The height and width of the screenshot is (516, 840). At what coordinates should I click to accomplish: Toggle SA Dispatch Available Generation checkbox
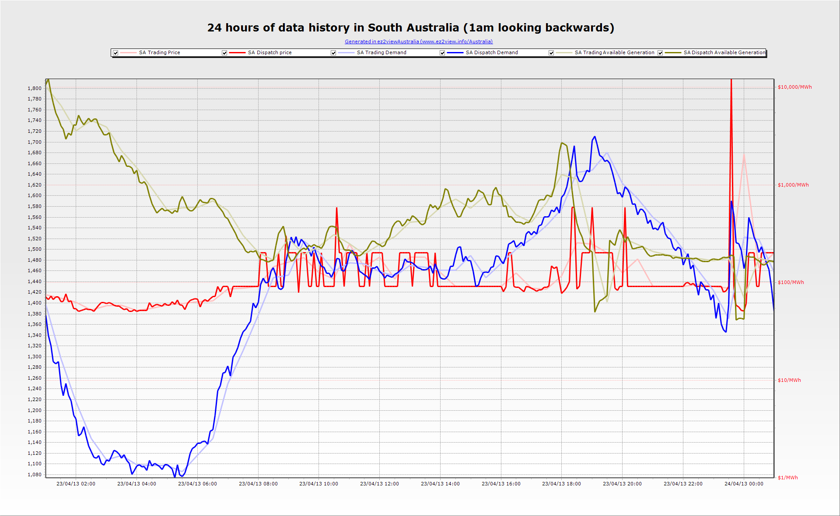coord(660,53)
